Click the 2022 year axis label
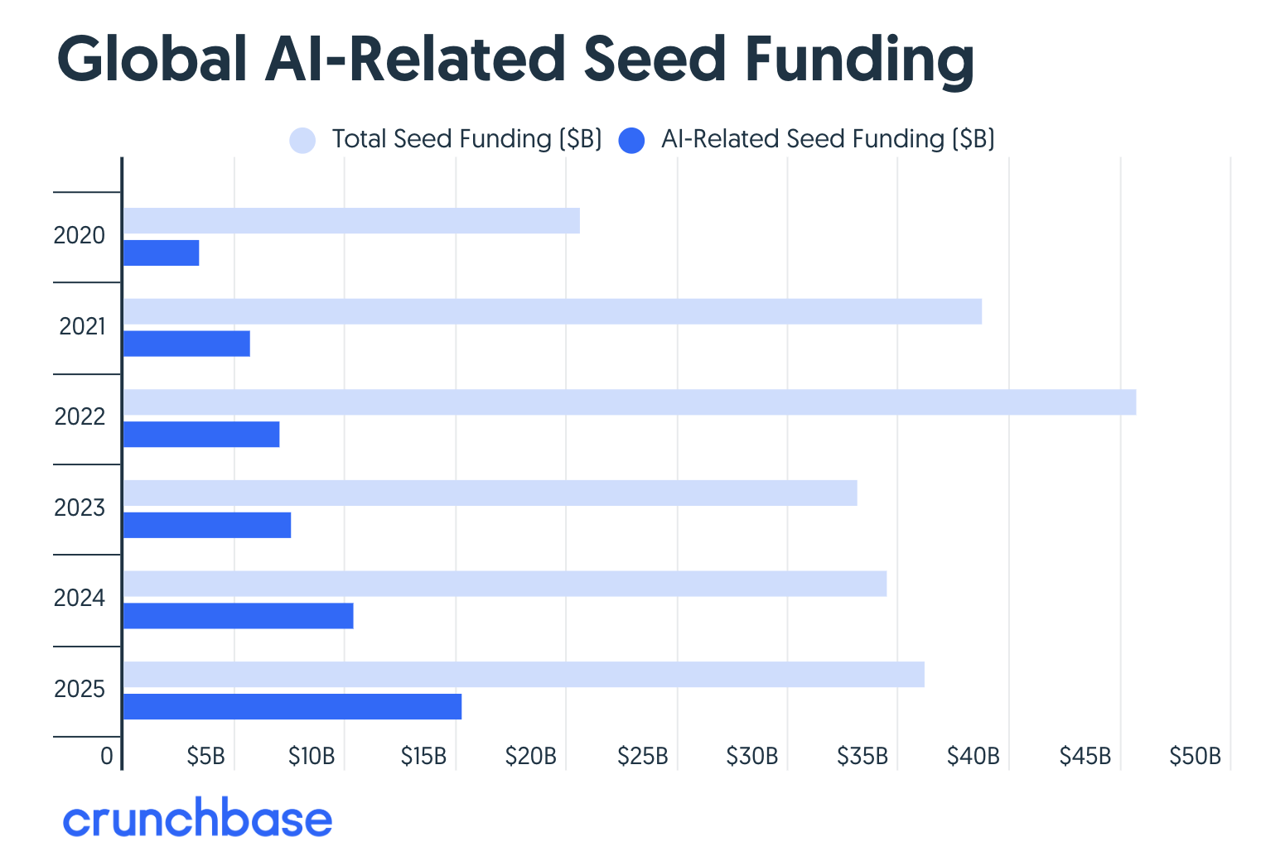1261x861 pixels. 80,417
